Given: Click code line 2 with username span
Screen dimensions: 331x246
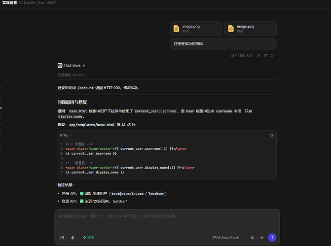Looking at the screenshot, I should [126, 149].
